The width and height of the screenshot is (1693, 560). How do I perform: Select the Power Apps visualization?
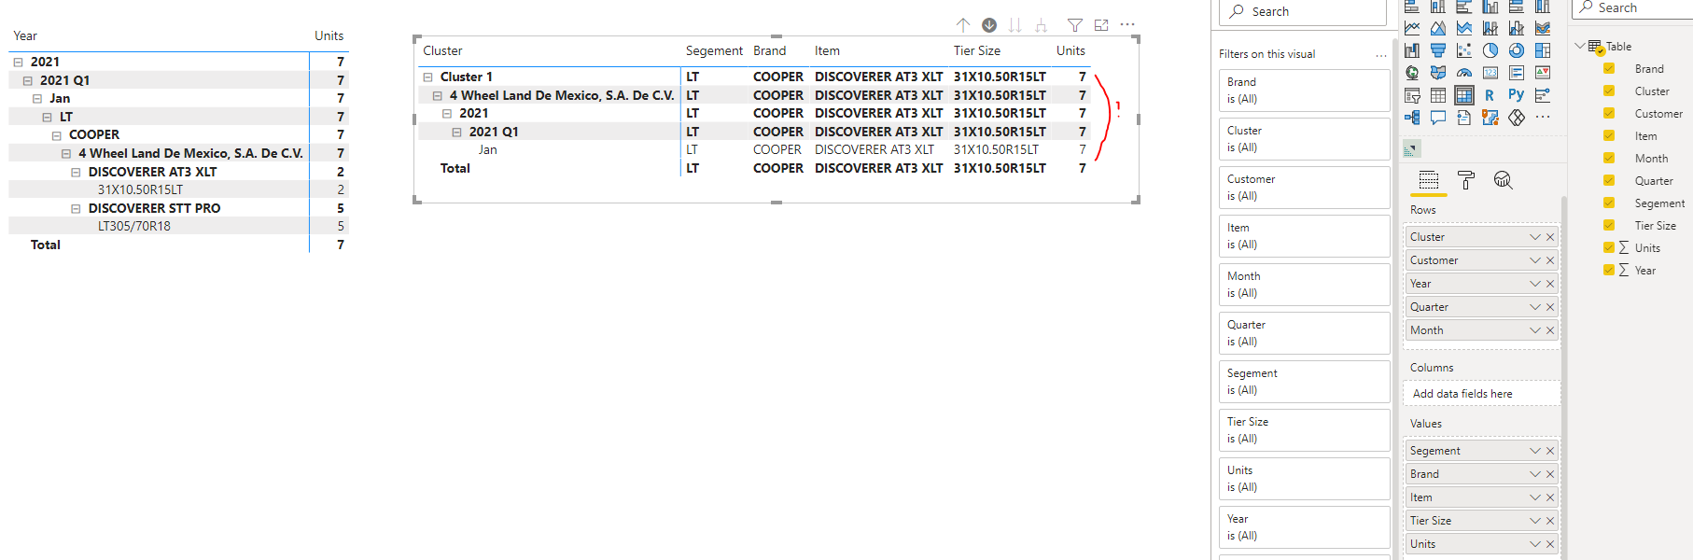point(1517,118)
